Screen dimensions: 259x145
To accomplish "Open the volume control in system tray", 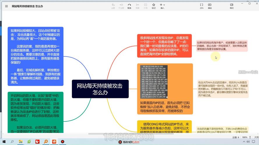I will [x=248, y=142].
